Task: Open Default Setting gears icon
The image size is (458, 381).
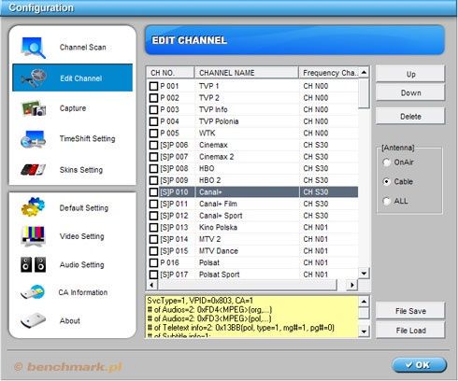Action: [x=33, y=207]
